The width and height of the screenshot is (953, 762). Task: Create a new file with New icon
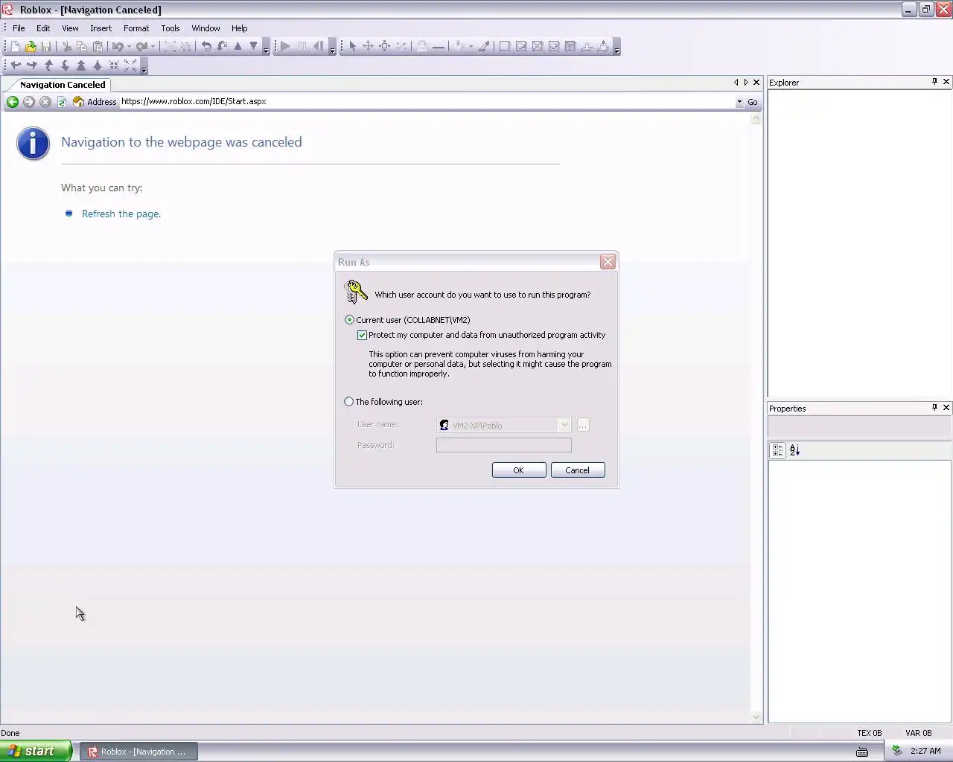pyautogui.click(x=15, y=46)
